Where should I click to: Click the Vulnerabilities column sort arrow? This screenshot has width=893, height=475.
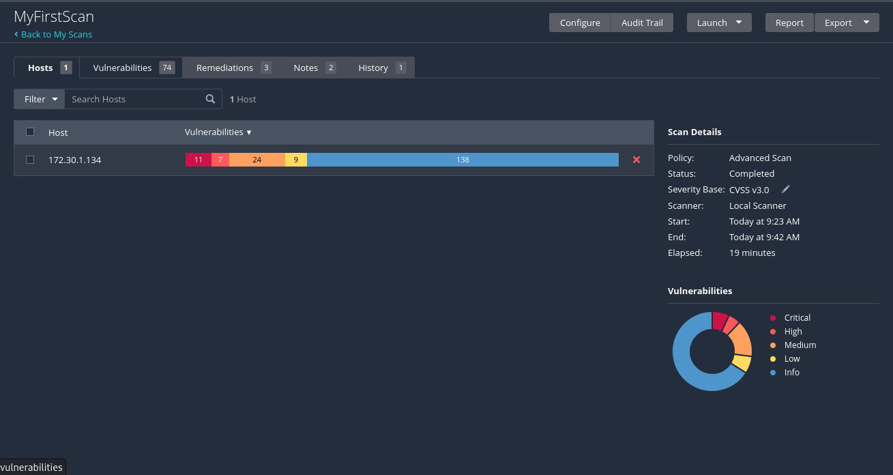click(249, 132)
